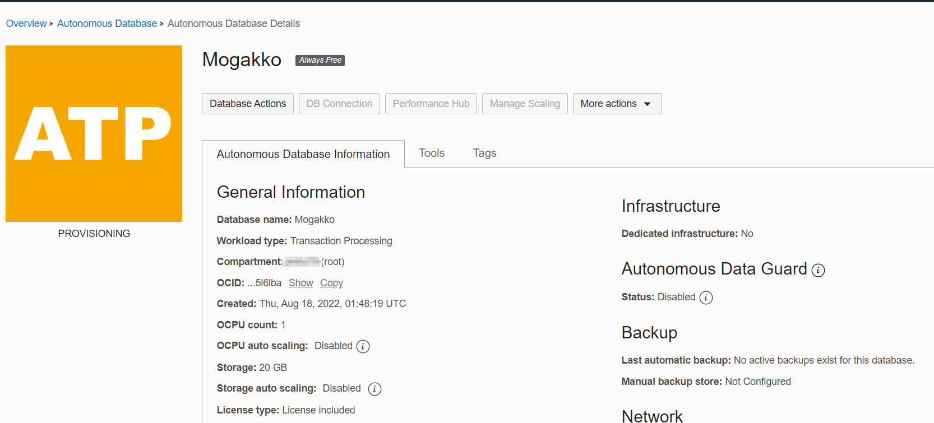Copy the OCID value

click(331, 283)
